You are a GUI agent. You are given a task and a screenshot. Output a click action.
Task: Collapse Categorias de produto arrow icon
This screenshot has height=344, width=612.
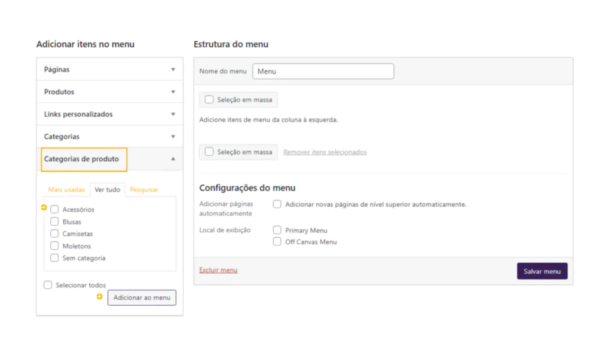pos(173,159)
